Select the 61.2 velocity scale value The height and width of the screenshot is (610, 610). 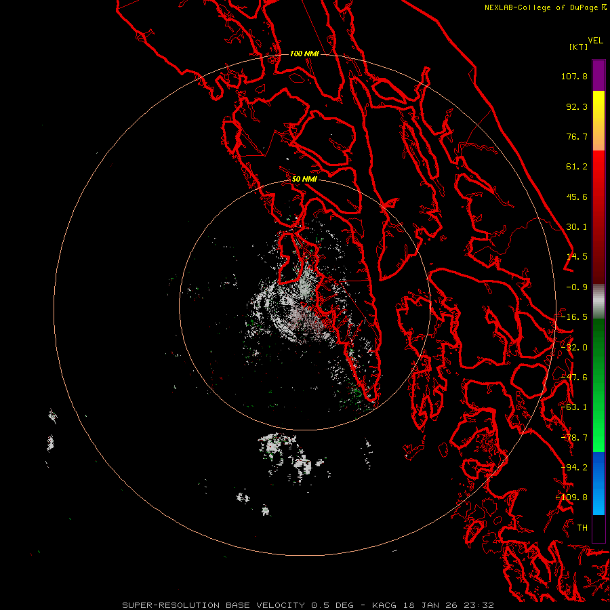click(577, 167)
